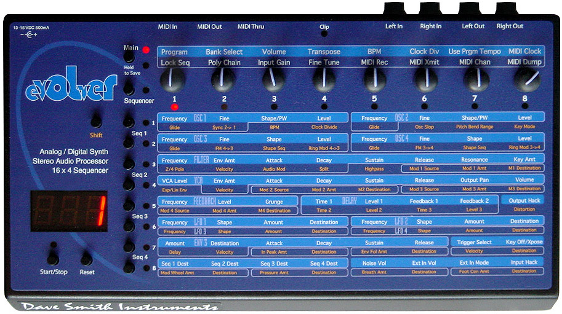
Task: Click the Key Amt label
Action: (524, 160)
